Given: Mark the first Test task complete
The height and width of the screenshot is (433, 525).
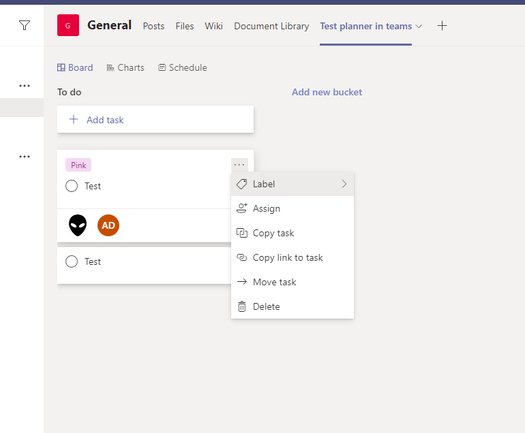Looking at the screenshot, I should coord(72,186).
